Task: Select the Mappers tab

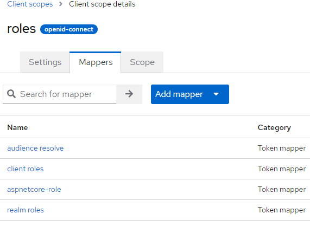Action: click(x=96, y=62)
